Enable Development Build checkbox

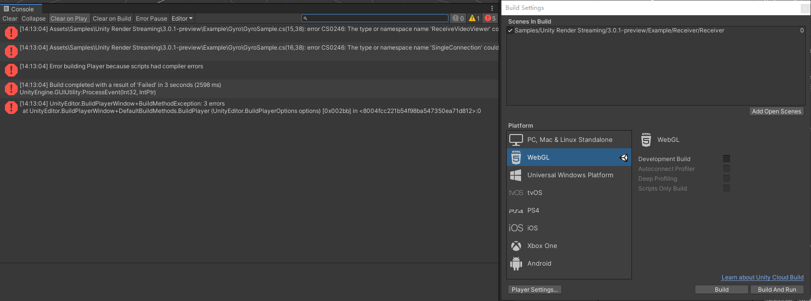[x=727, y=159]
